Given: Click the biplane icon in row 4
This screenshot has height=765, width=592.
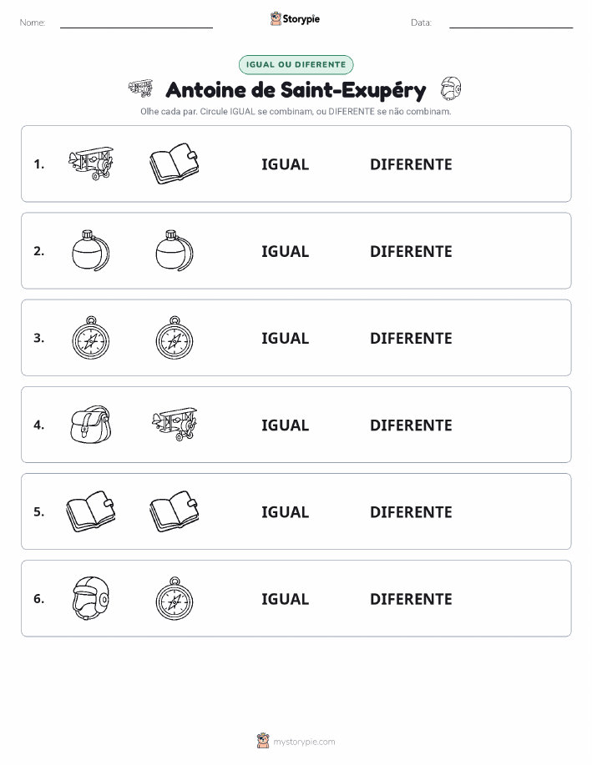Looking at the screenshot, I should (175, 425).
